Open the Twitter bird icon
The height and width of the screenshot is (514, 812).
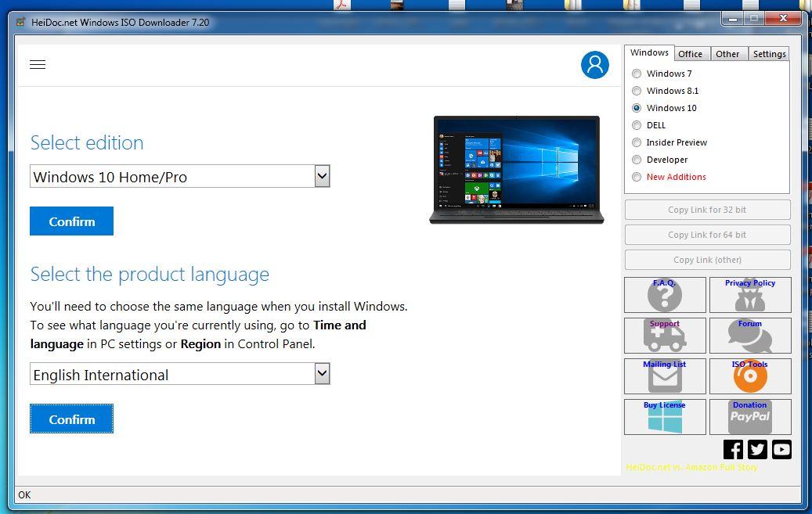click(x=757, y=449)
